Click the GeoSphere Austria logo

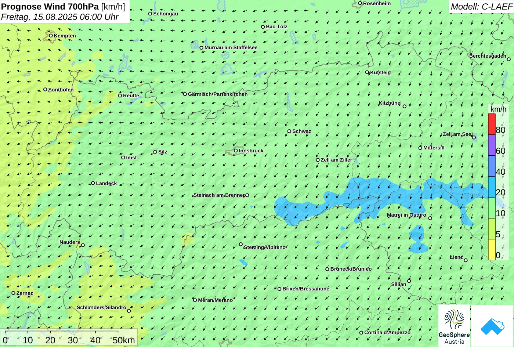pyautogui.click(x=454, y=326)
